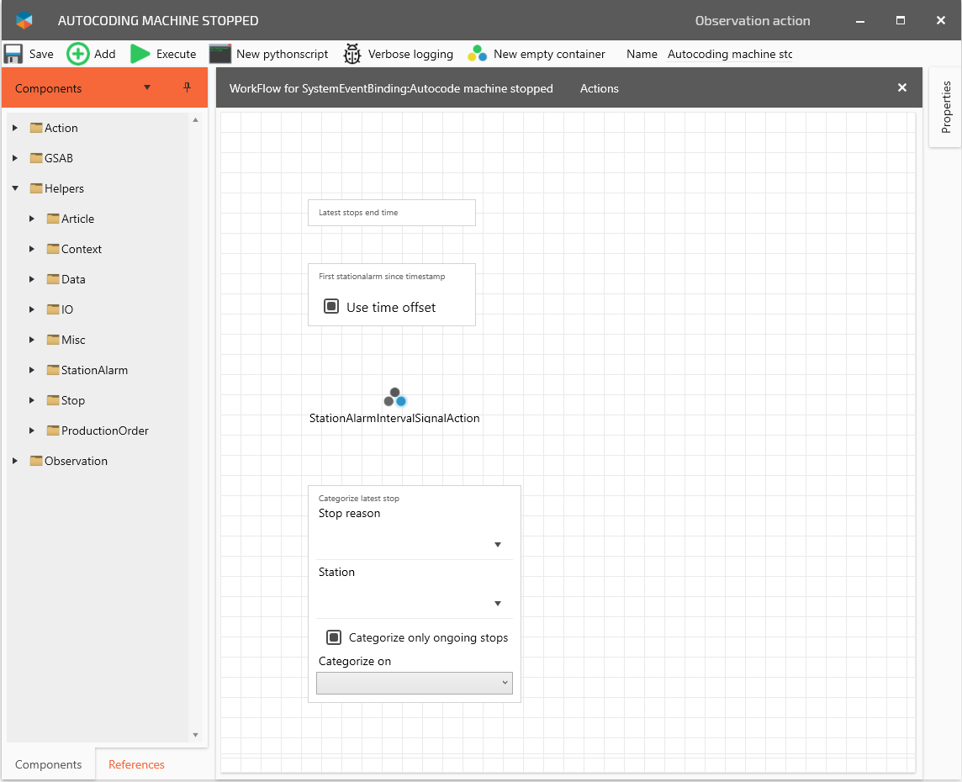This screenshot has width=962, height=782.
Task: Enable Verbose logging bug icon
Action: coord(352,54)
